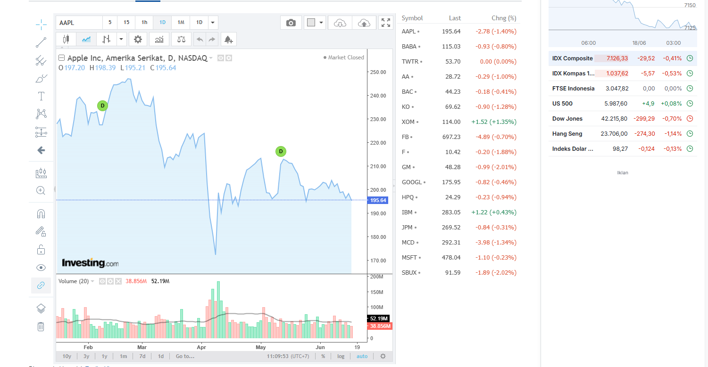Image resolution: width=708 pixels, height=367 pixels.
Task: Select the zoom in tool
Action: click(41, 190)
